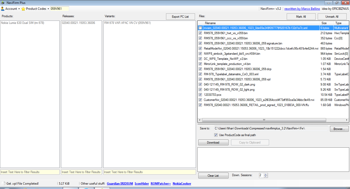Click the 'Get .vpl File Completed!' status text
The image size is (350, 189).
[23, 184]
